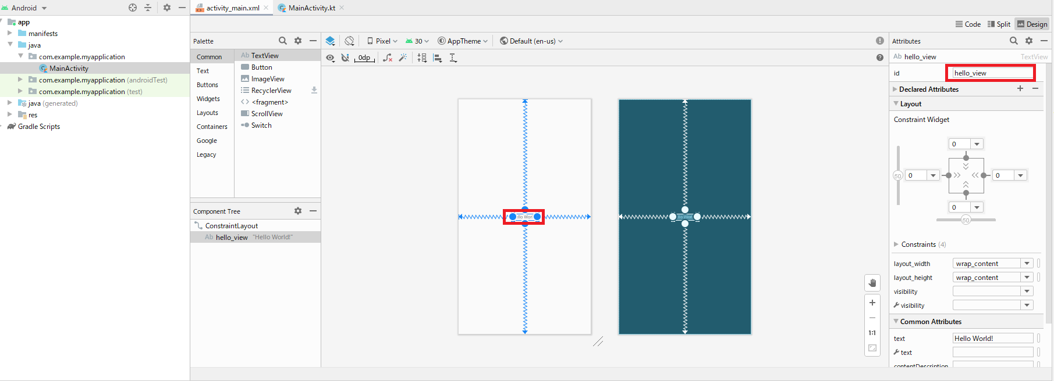Open the Pack arrangement icon

coord(422,57)
